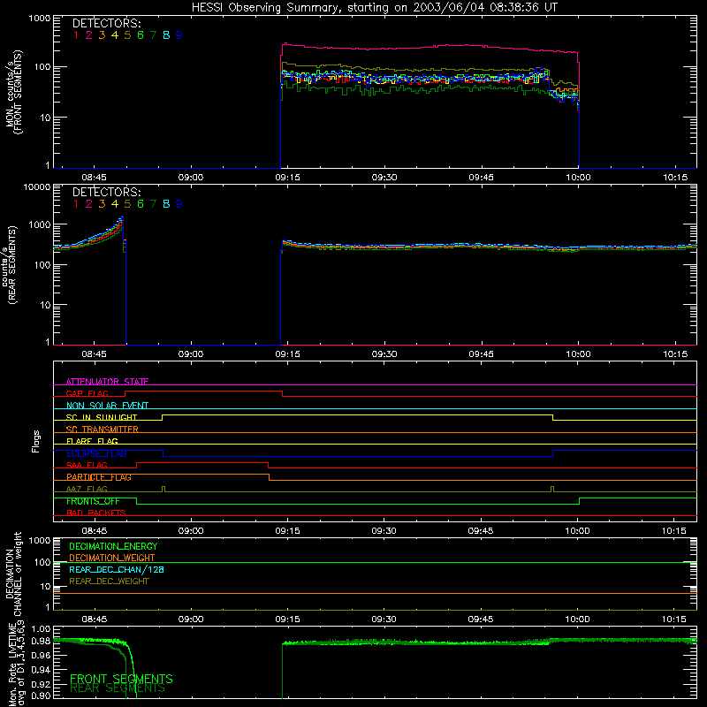Click the DETECTORS: label in rear segments plot

(x=106, y=192)
